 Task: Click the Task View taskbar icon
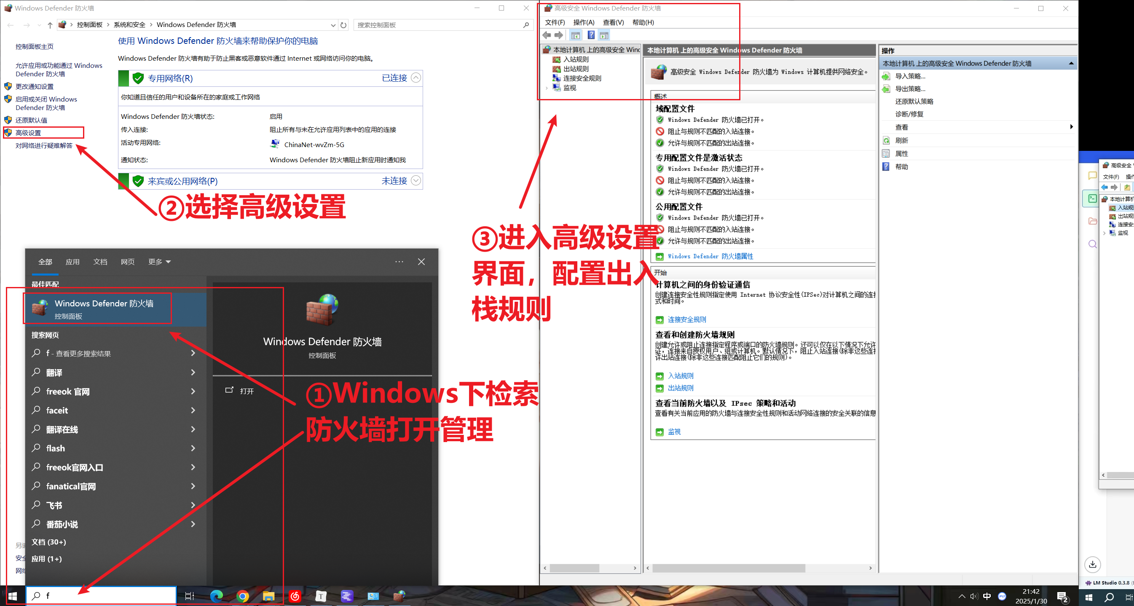[190, 596]
